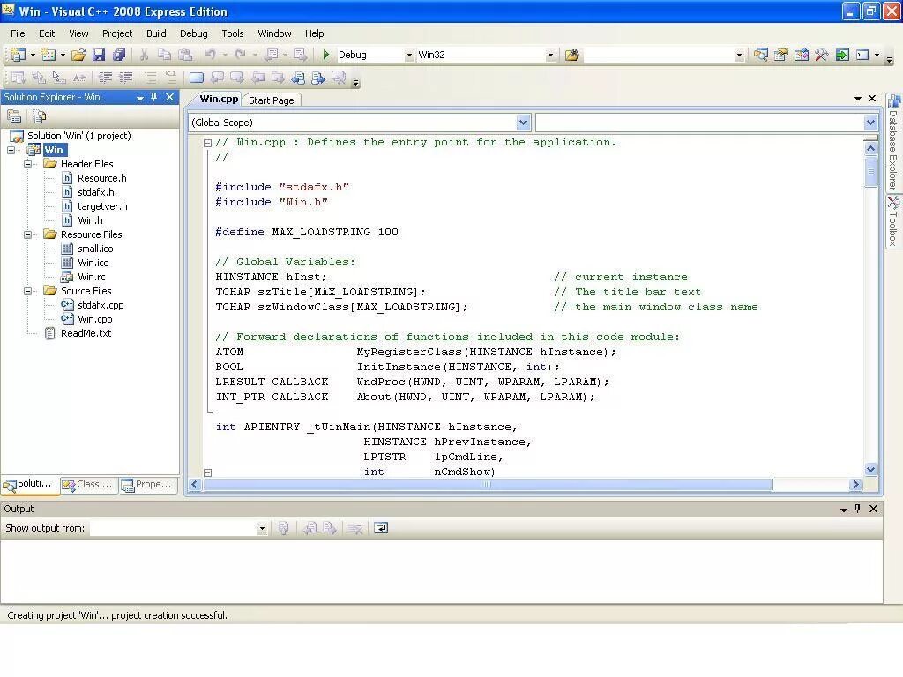Open the Win32 platform dropdown

tap(550, 56)
